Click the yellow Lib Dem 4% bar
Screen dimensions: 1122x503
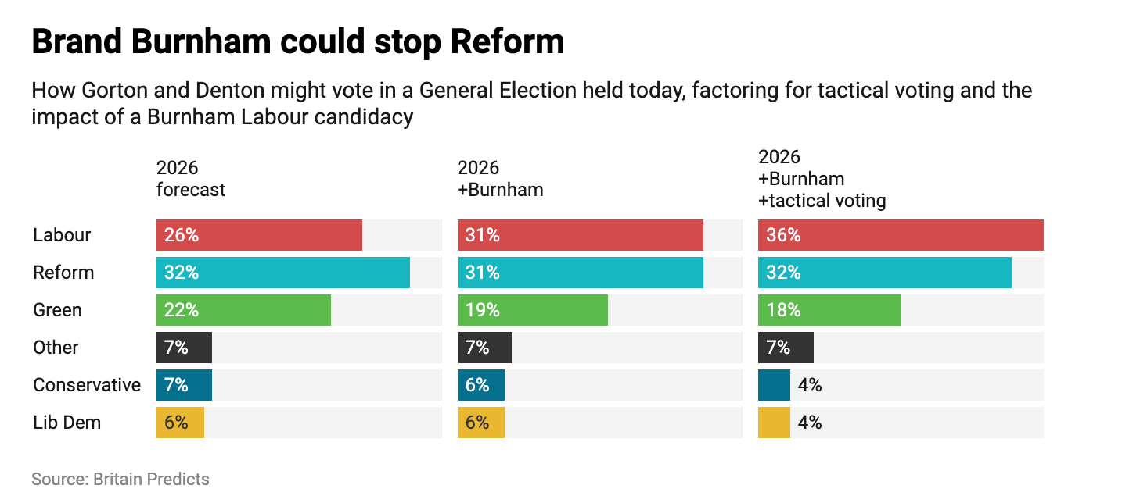click(x=774, y=423)
